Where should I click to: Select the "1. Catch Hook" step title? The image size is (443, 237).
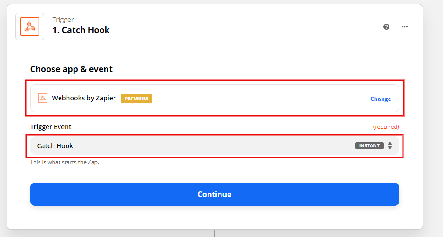coord(81,30)
